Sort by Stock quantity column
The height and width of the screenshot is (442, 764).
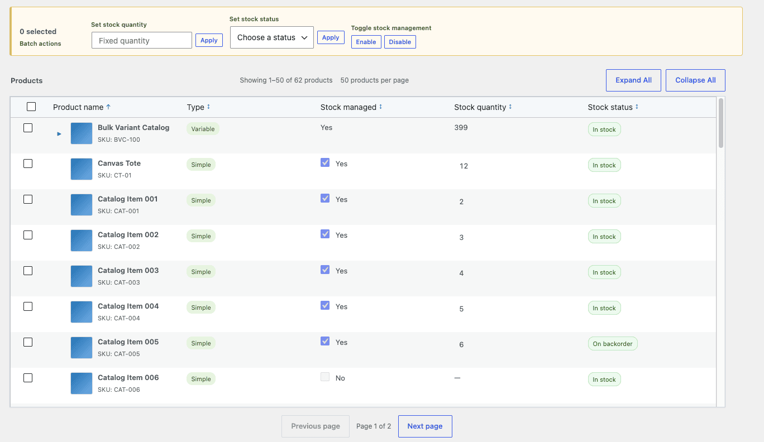(x=483, y=107)
